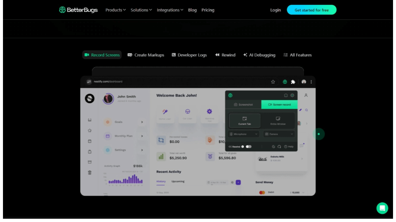Click the trash icon in dashboard sidebar
The height and width of the screenshot is (222, 396).
tap(89, 172)
